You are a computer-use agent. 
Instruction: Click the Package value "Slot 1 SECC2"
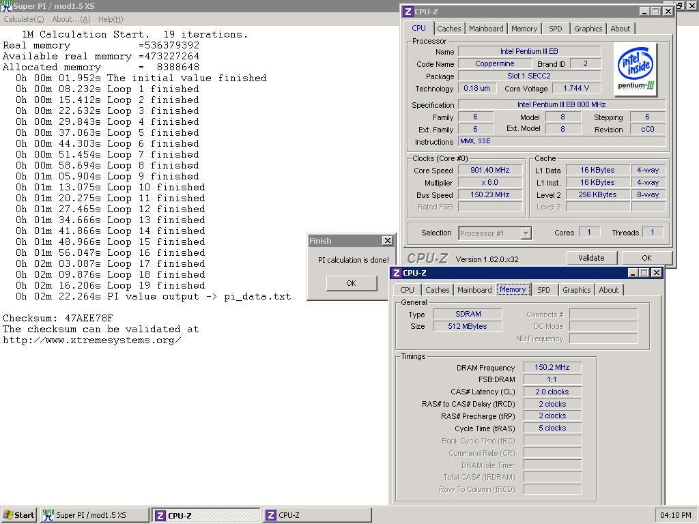[529, 76]
